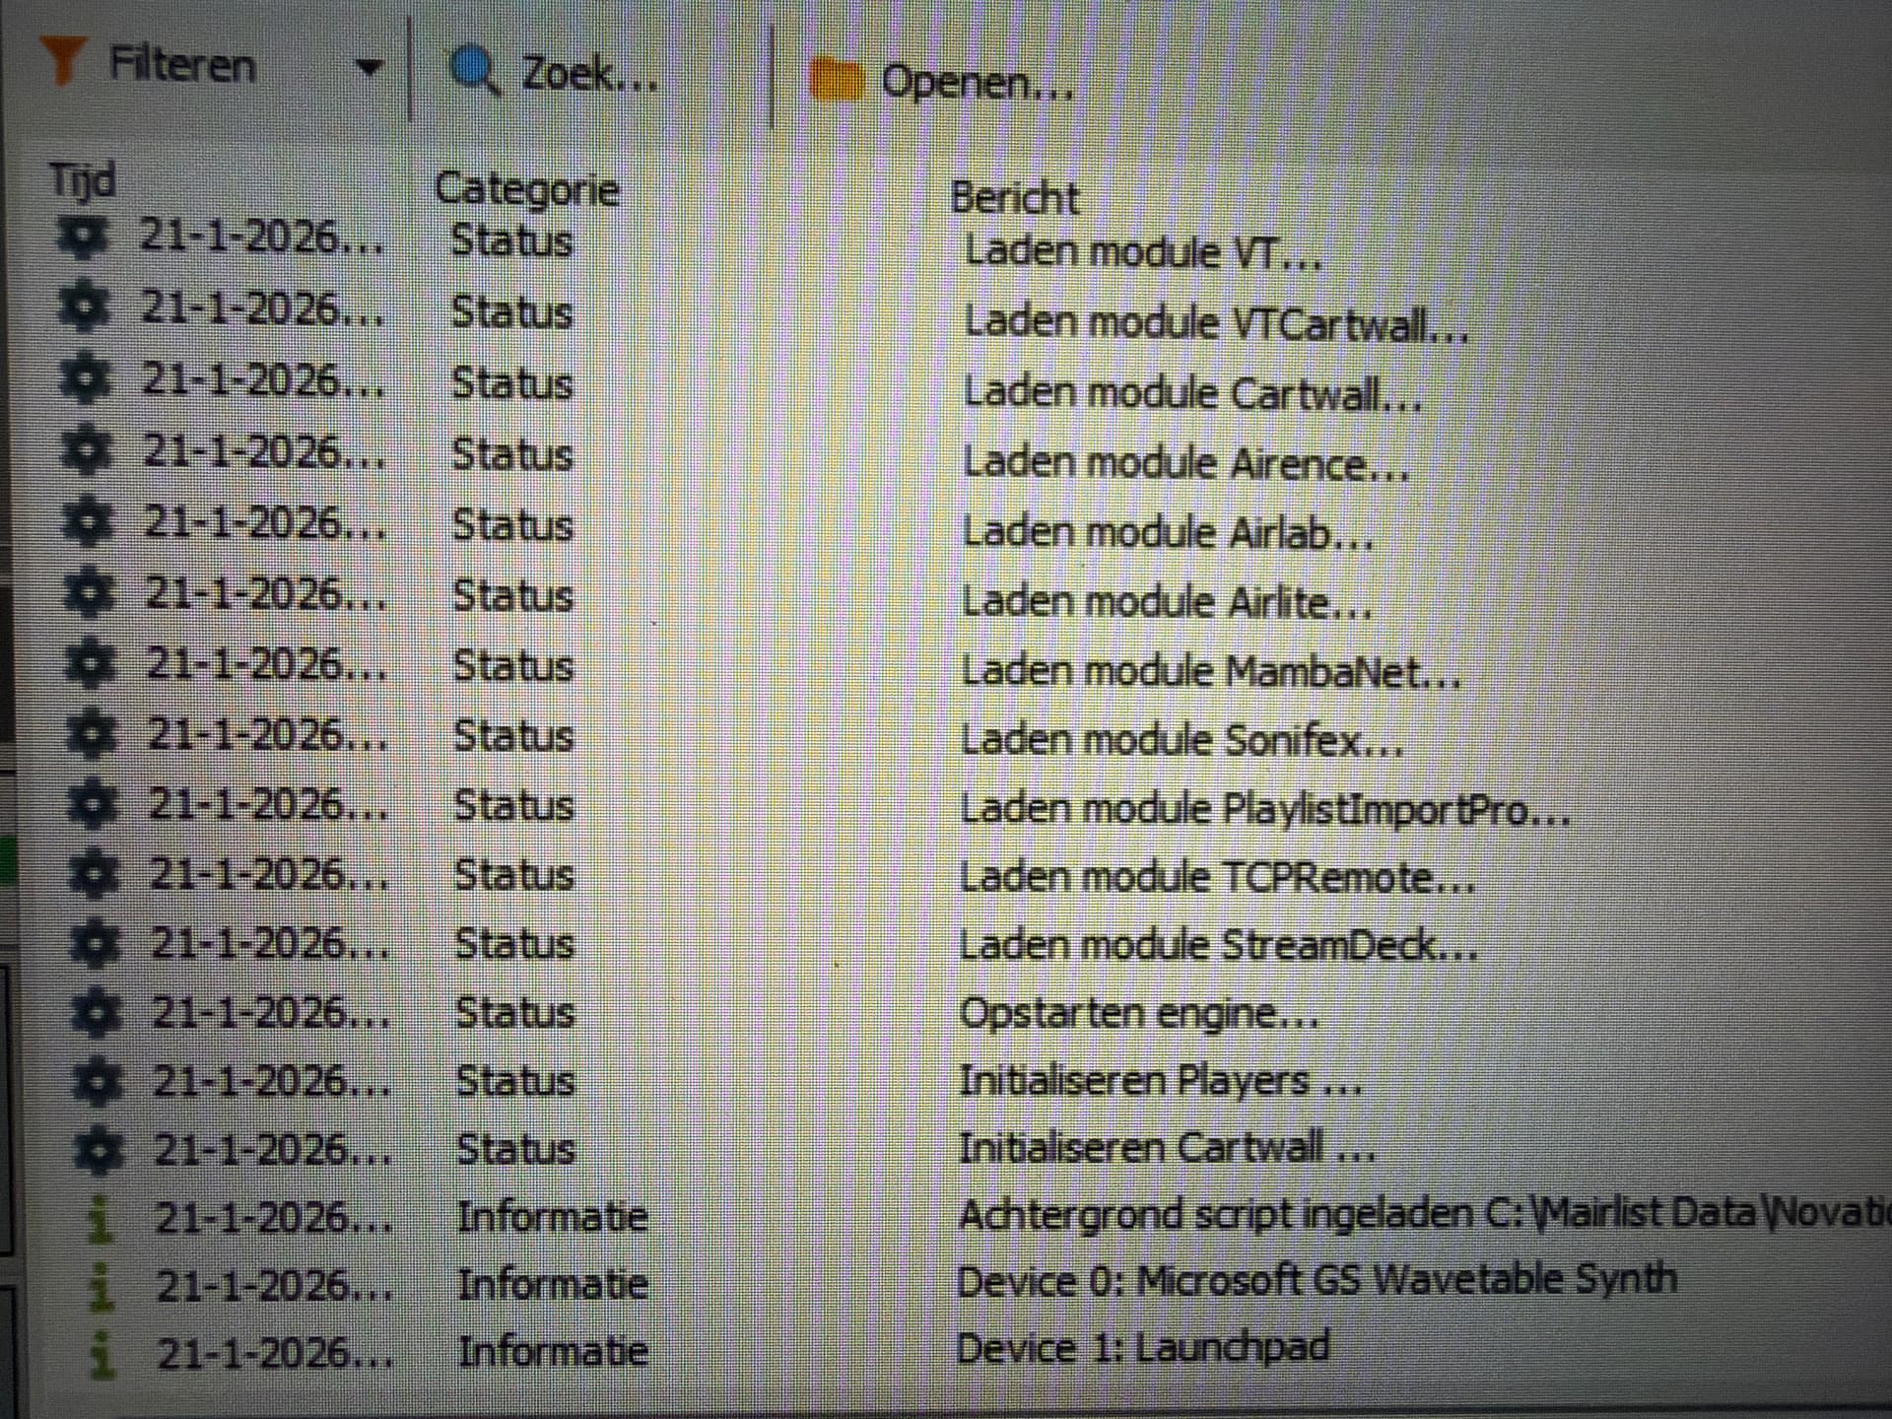Screen dimensions: 1892x1419
Task: Select Device 0 Microsoft GS Wavetable Synth
Action: pyautogui.click(x=1316, y=1280)
